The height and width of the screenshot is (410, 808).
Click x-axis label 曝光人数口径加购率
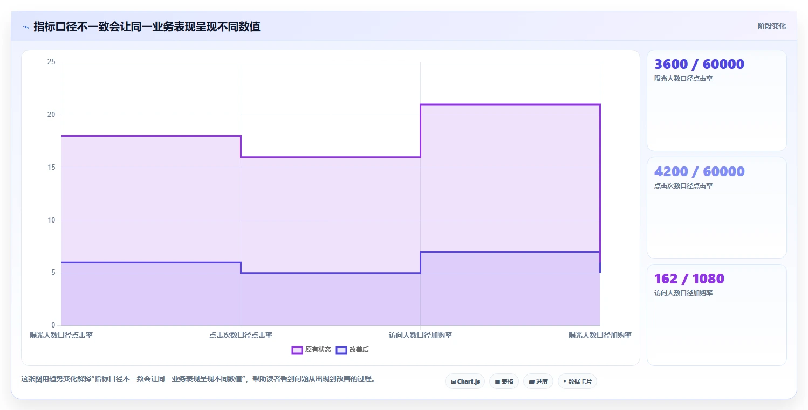[x=600, y=335]
